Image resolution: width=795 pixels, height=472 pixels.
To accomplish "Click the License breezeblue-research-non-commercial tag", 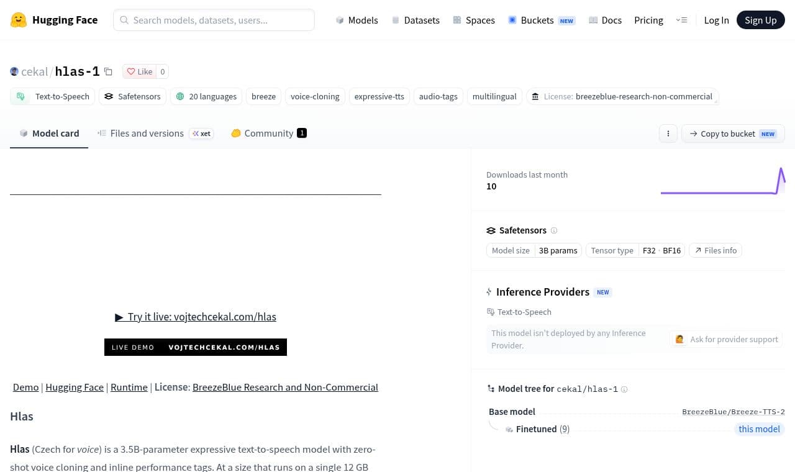I will [622, 96].
